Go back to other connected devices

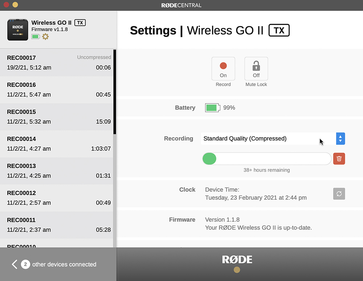pos(15,264)
